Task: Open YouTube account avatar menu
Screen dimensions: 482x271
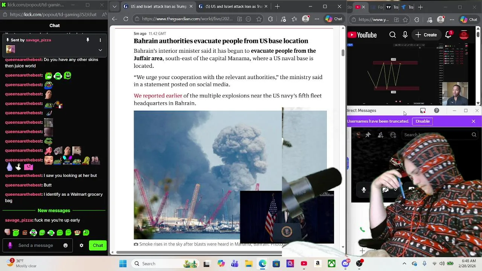Action: [464, 35]
